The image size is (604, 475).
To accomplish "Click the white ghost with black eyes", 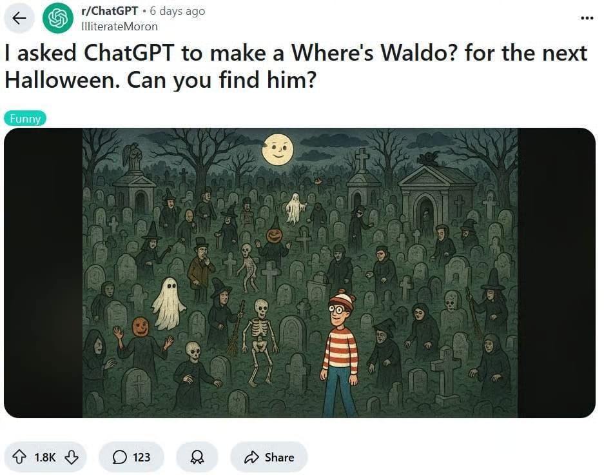I will [x=168, y=304].
